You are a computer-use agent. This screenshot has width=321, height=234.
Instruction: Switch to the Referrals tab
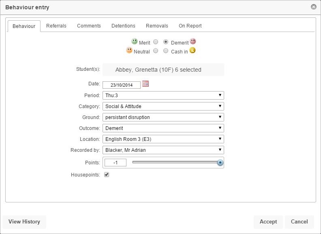(56, 26)
